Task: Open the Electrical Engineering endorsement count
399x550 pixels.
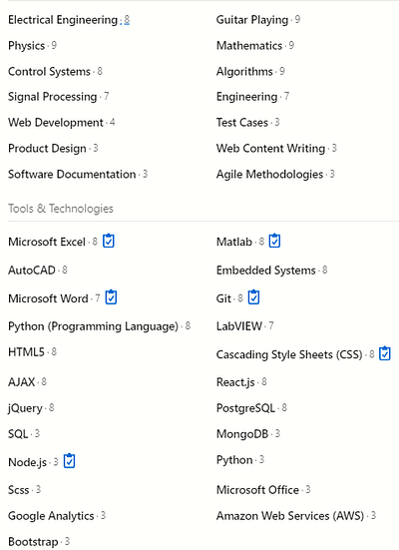Action: [127, 20]
